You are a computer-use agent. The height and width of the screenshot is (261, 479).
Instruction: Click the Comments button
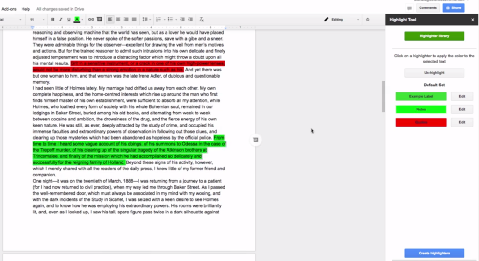click(x=428, y=8)
